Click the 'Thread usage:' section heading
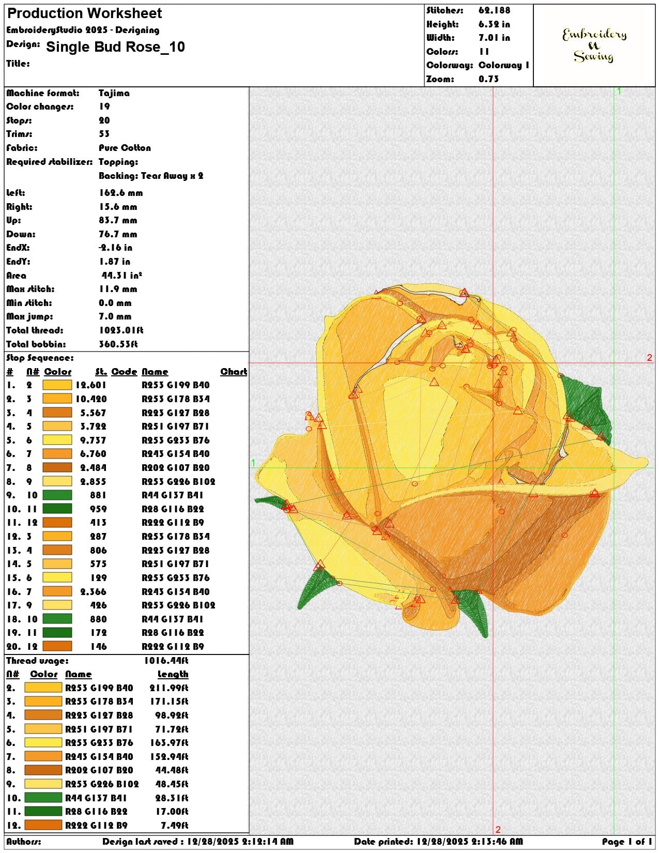Screen dimensions: 659x853 pos(37,661)
